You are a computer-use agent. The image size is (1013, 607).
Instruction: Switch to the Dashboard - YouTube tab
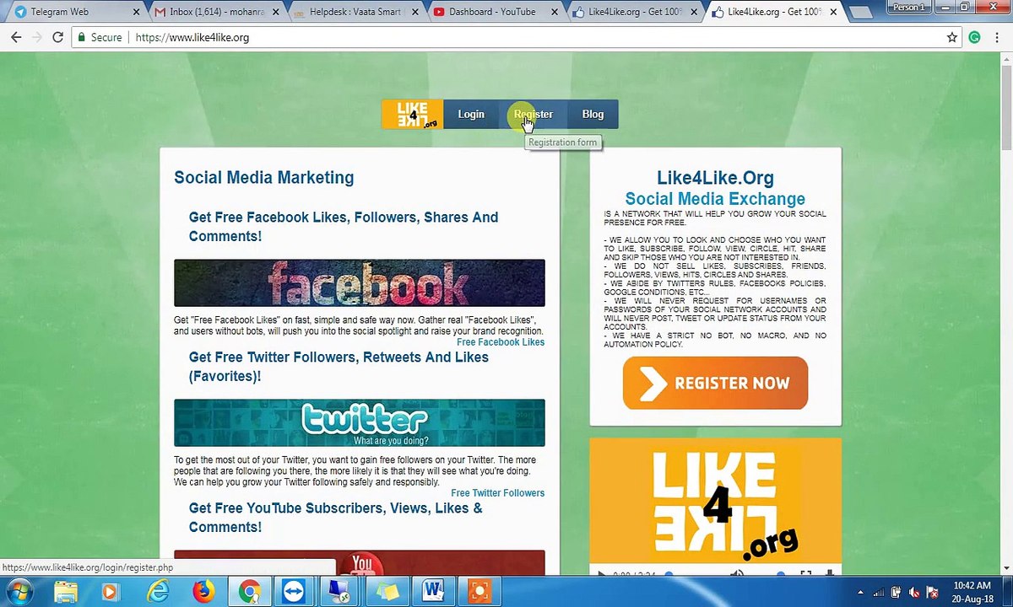[x=494, y=12]
